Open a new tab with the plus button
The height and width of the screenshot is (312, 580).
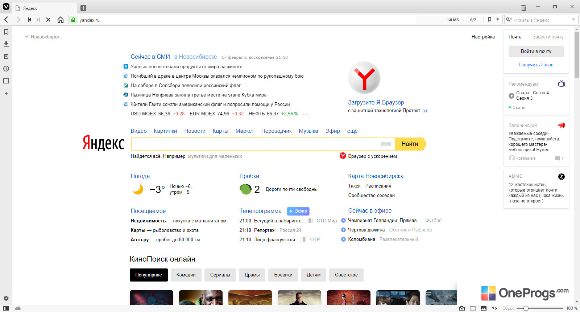pos(83,8)
